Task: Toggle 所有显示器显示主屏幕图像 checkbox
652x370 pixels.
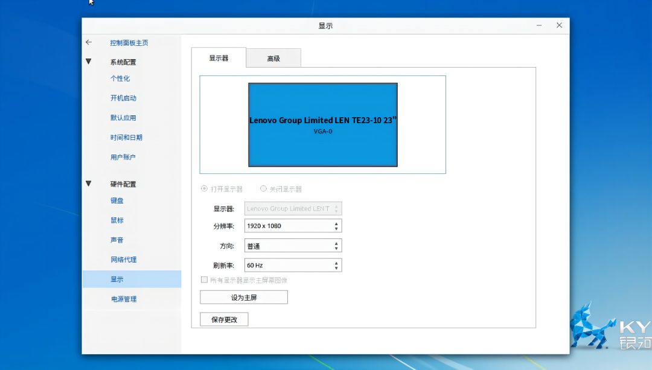Action: click(204, 280)
